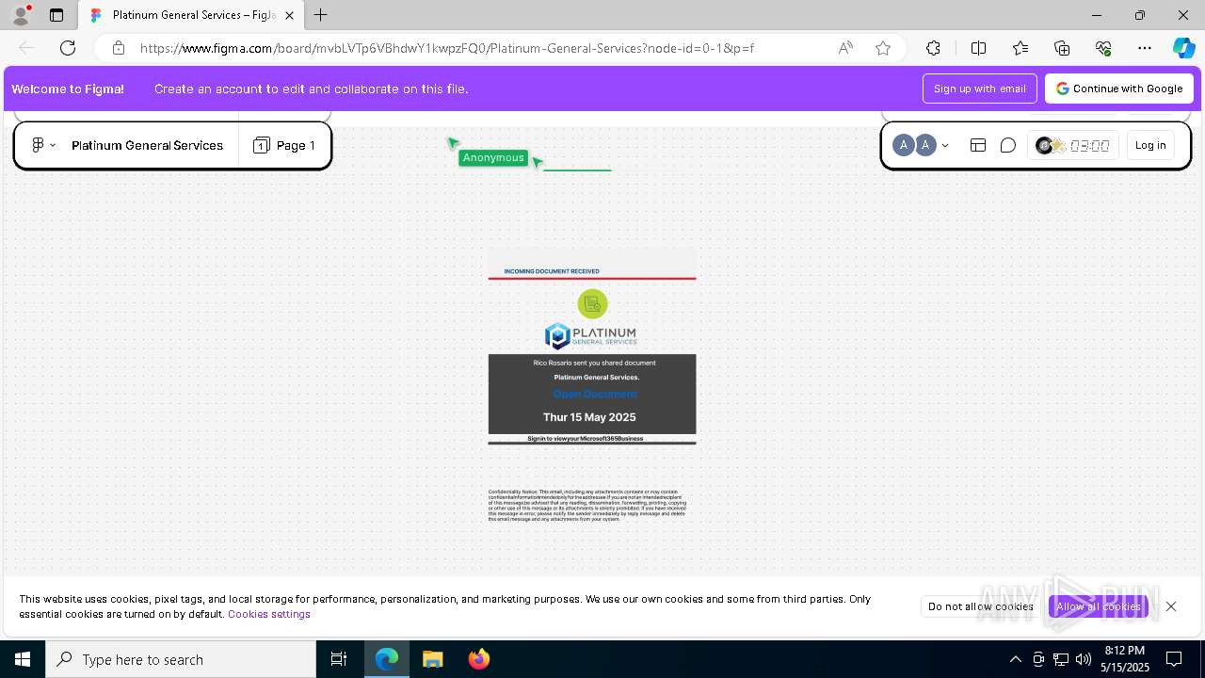Open Browser essentials heart icon
The width and height of the screenshot is (1205, 678).
pyautogui.click(x=1103, y=48)
